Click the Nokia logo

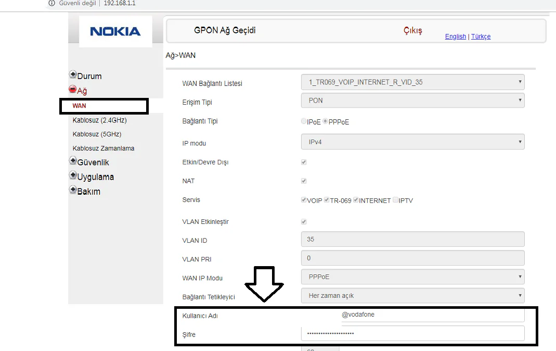(115, 31)
